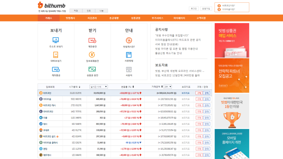Open the 마이페이지 menu
This screenshot has width=283, height=159.
click(x=179, y=18)
